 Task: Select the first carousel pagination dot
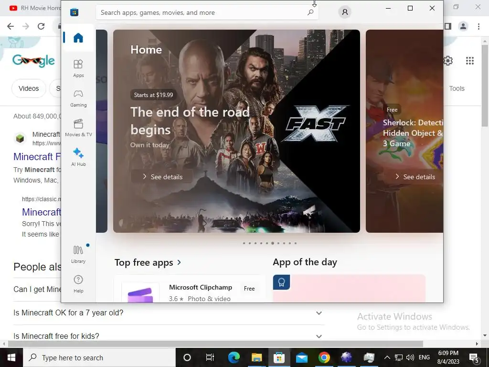(244, 243)
